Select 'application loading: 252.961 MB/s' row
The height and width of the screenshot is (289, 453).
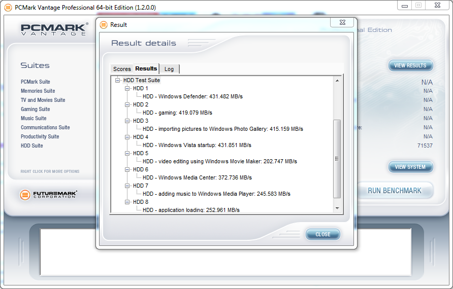pos(191,210)
